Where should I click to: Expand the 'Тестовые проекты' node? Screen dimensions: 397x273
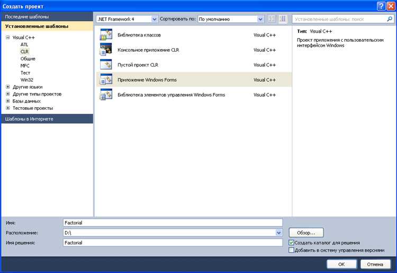click(8, 108)
